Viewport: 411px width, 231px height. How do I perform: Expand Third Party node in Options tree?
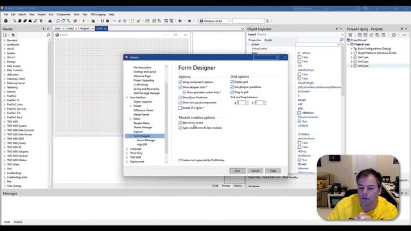(127, 153)
